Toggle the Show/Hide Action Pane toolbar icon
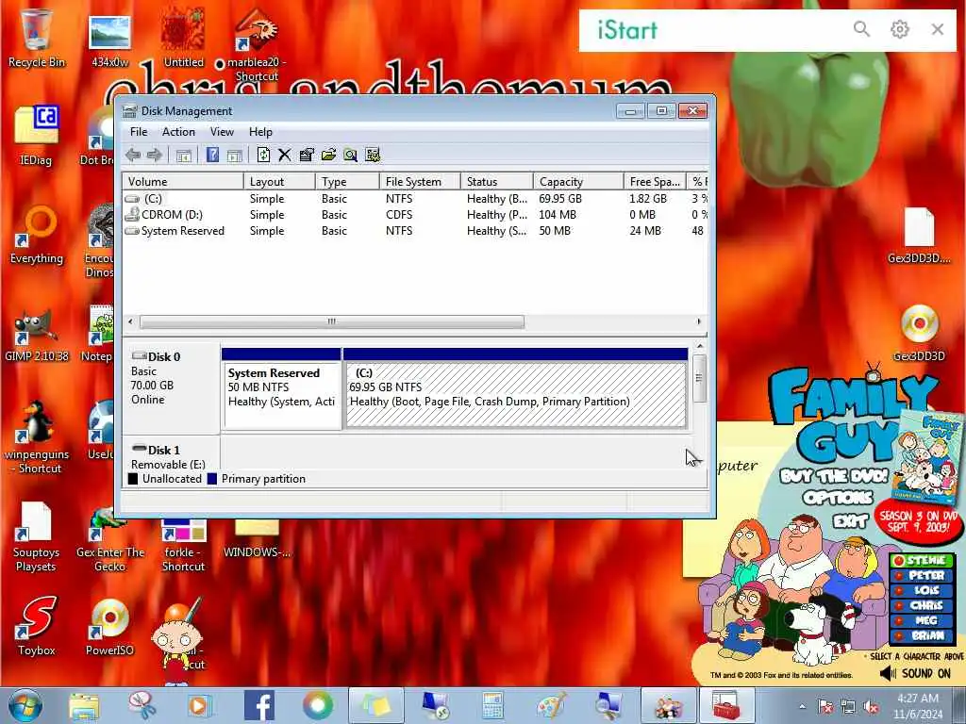Viewport: 966px width, 724px height. [234, 156]
